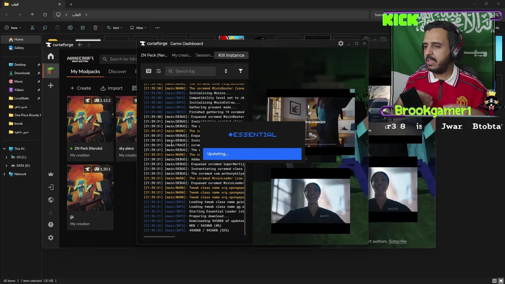Open the jjk modpack thumbnail
The height and width of the screenshot is (284, 505).
point(90,188)
